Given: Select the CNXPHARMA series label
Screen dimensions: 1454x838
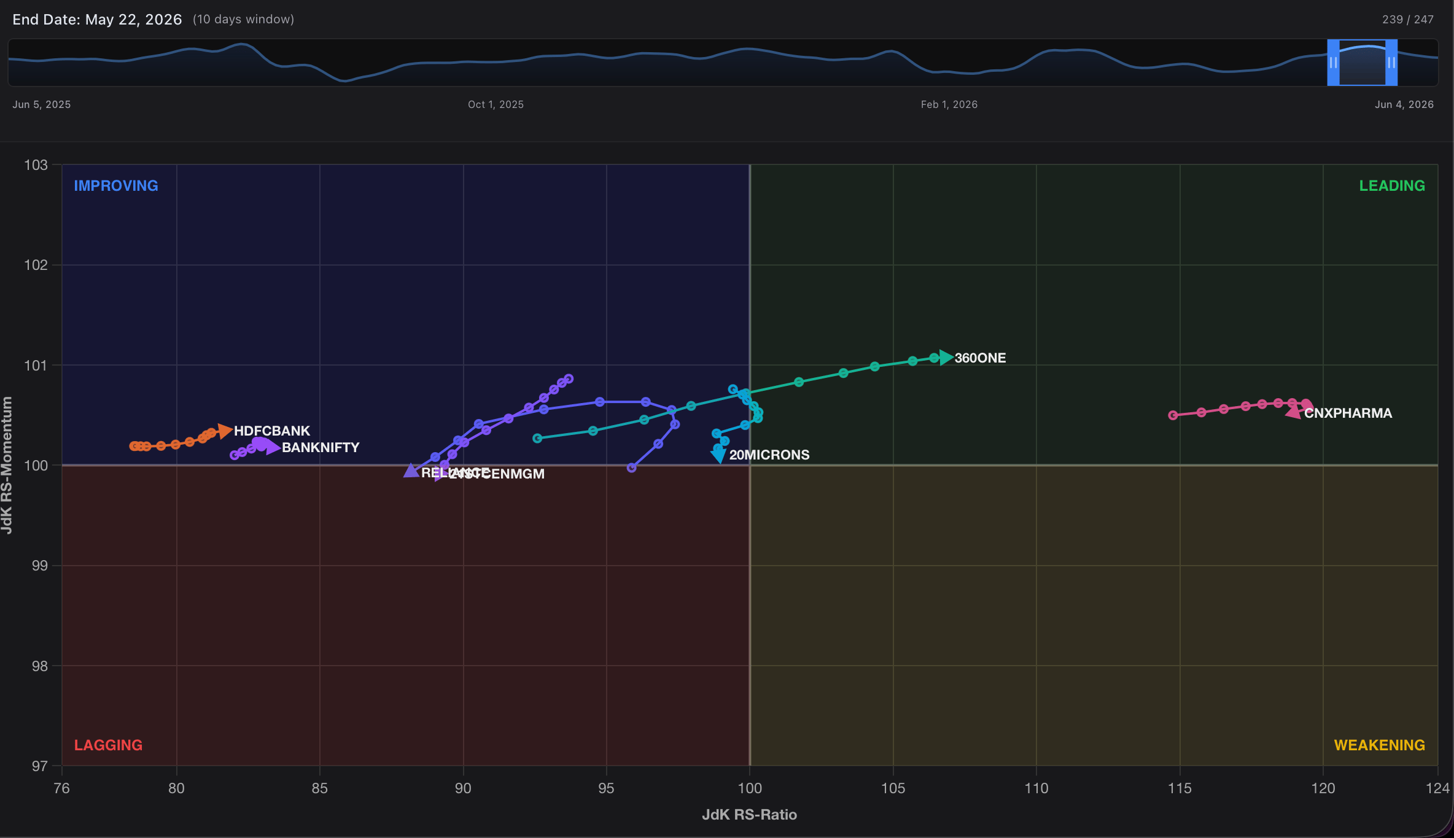Looking at the screenshot, I should [x=1348, y=413].
